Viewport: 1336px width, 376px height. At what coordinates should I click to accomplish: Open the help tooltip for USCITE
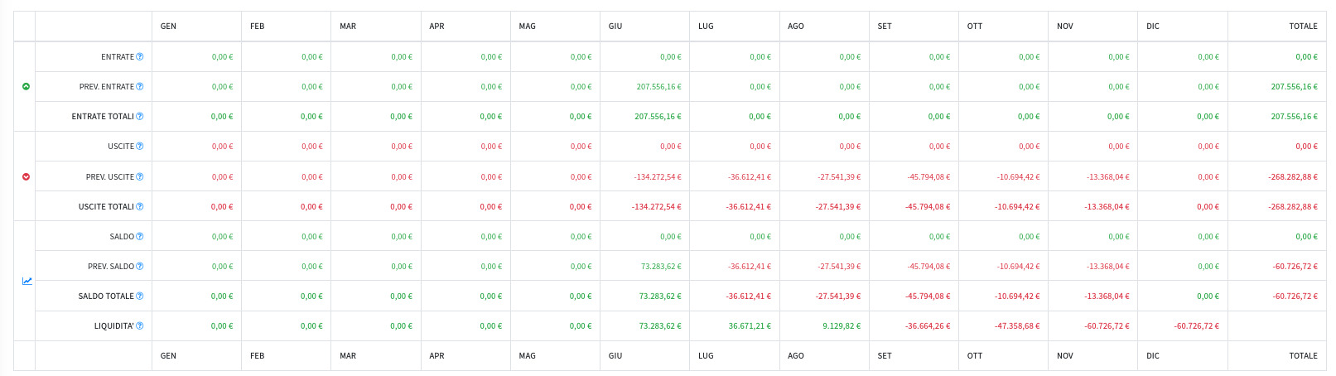[x=140, y=147]
